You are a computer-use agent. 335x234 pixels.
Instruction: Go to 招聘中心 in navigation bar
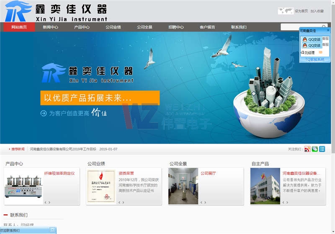click(x=176, y=27)
